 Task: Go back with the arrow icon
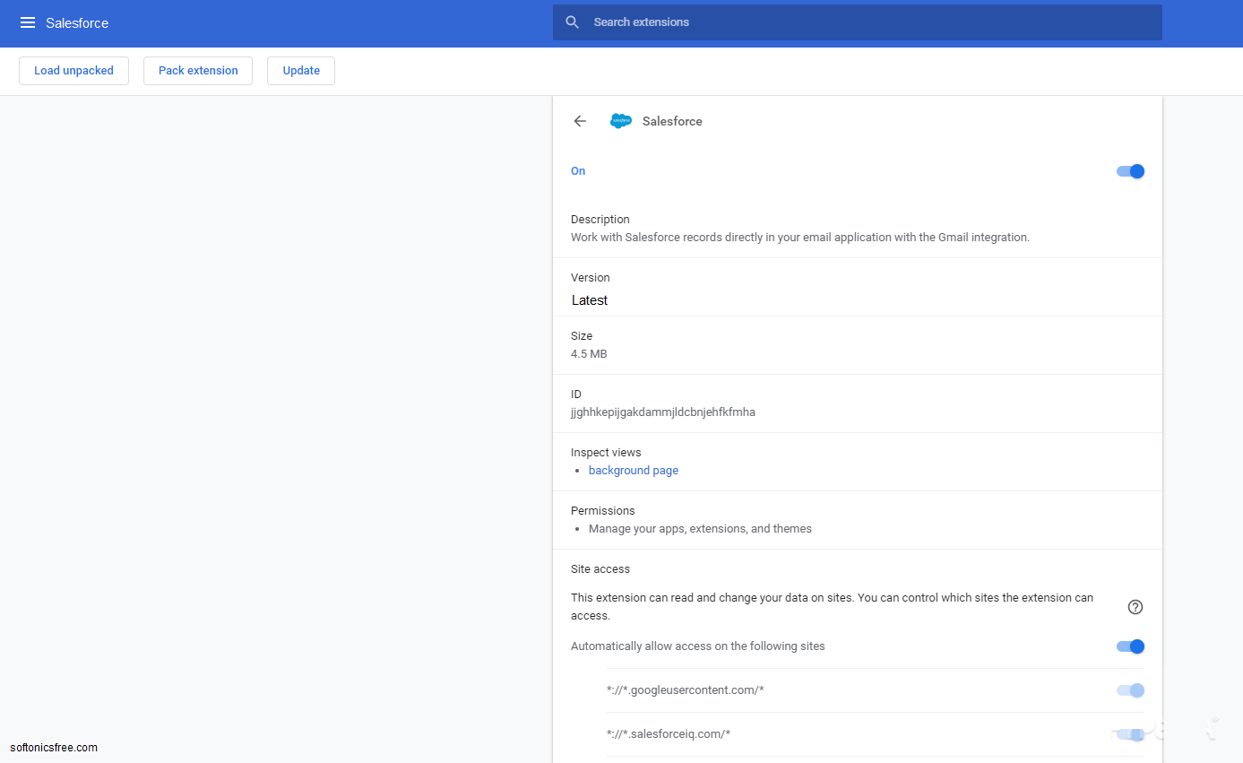click(x=580, y=121)
